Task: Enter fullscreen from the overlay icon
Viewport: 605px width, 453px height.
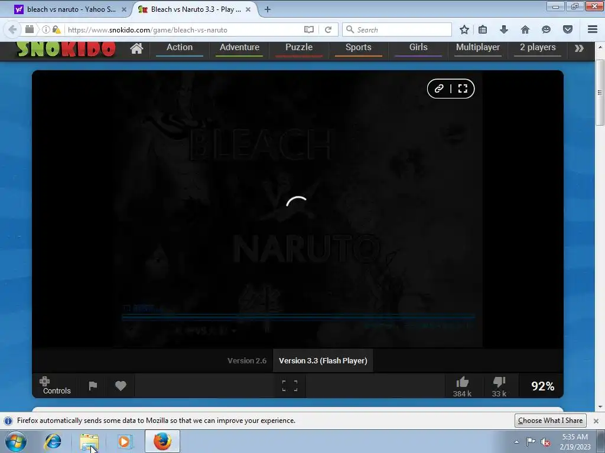Action: coord(463,88)
